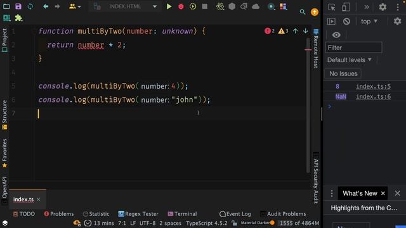Open Code With Me people dropdown
The height and width of the screenshot is (228, 406).
click(x=75, y=6)
